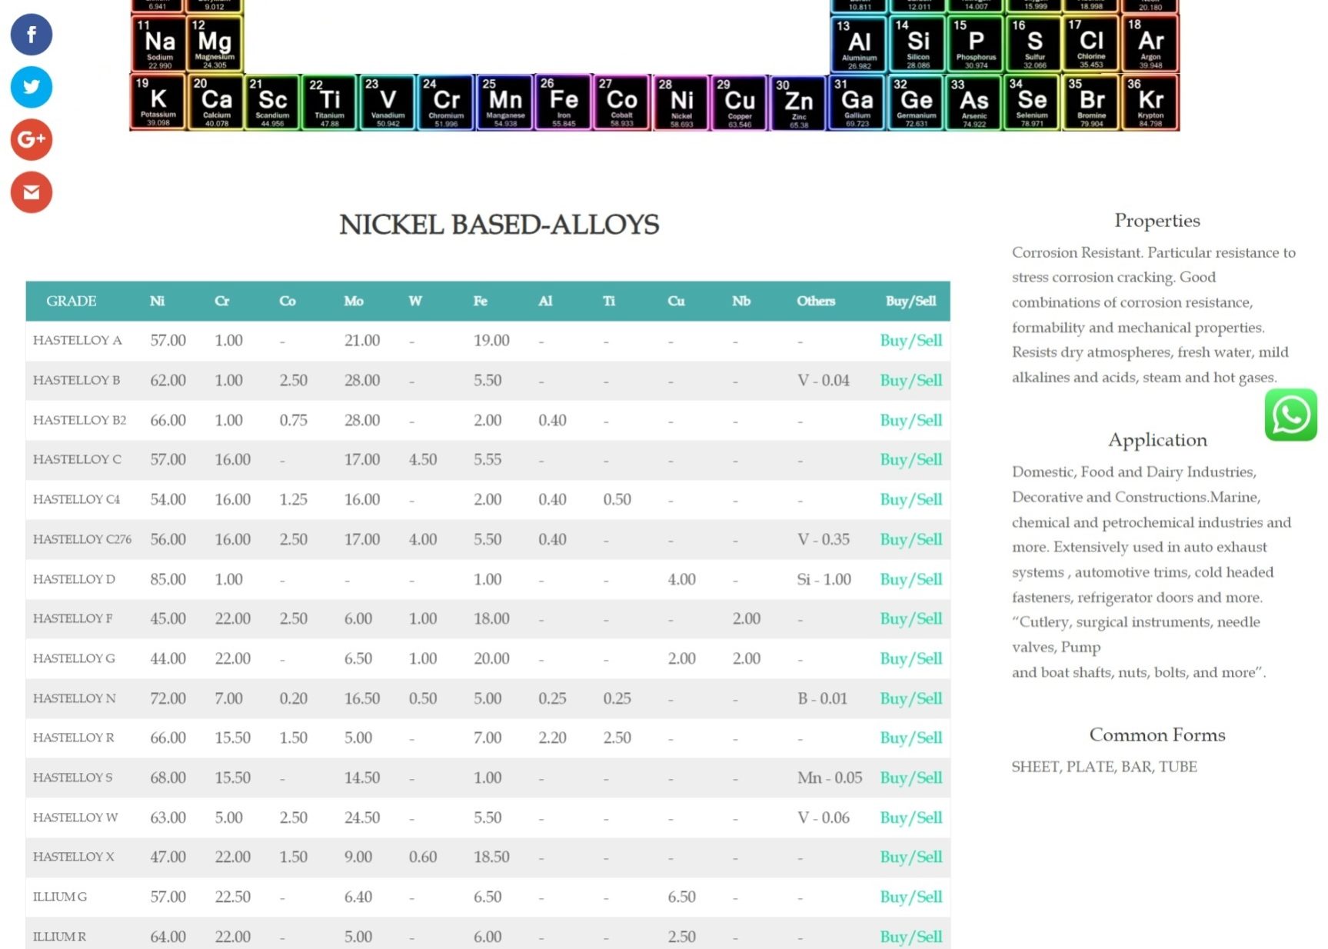Select the Copper element tile
The width and height of the screenshot is (1328, 949).
739,103
